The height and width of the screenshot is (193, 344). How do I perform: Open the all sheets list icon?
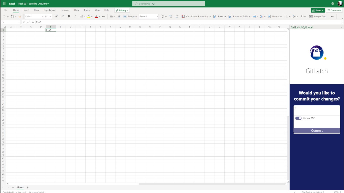(13, 187)
